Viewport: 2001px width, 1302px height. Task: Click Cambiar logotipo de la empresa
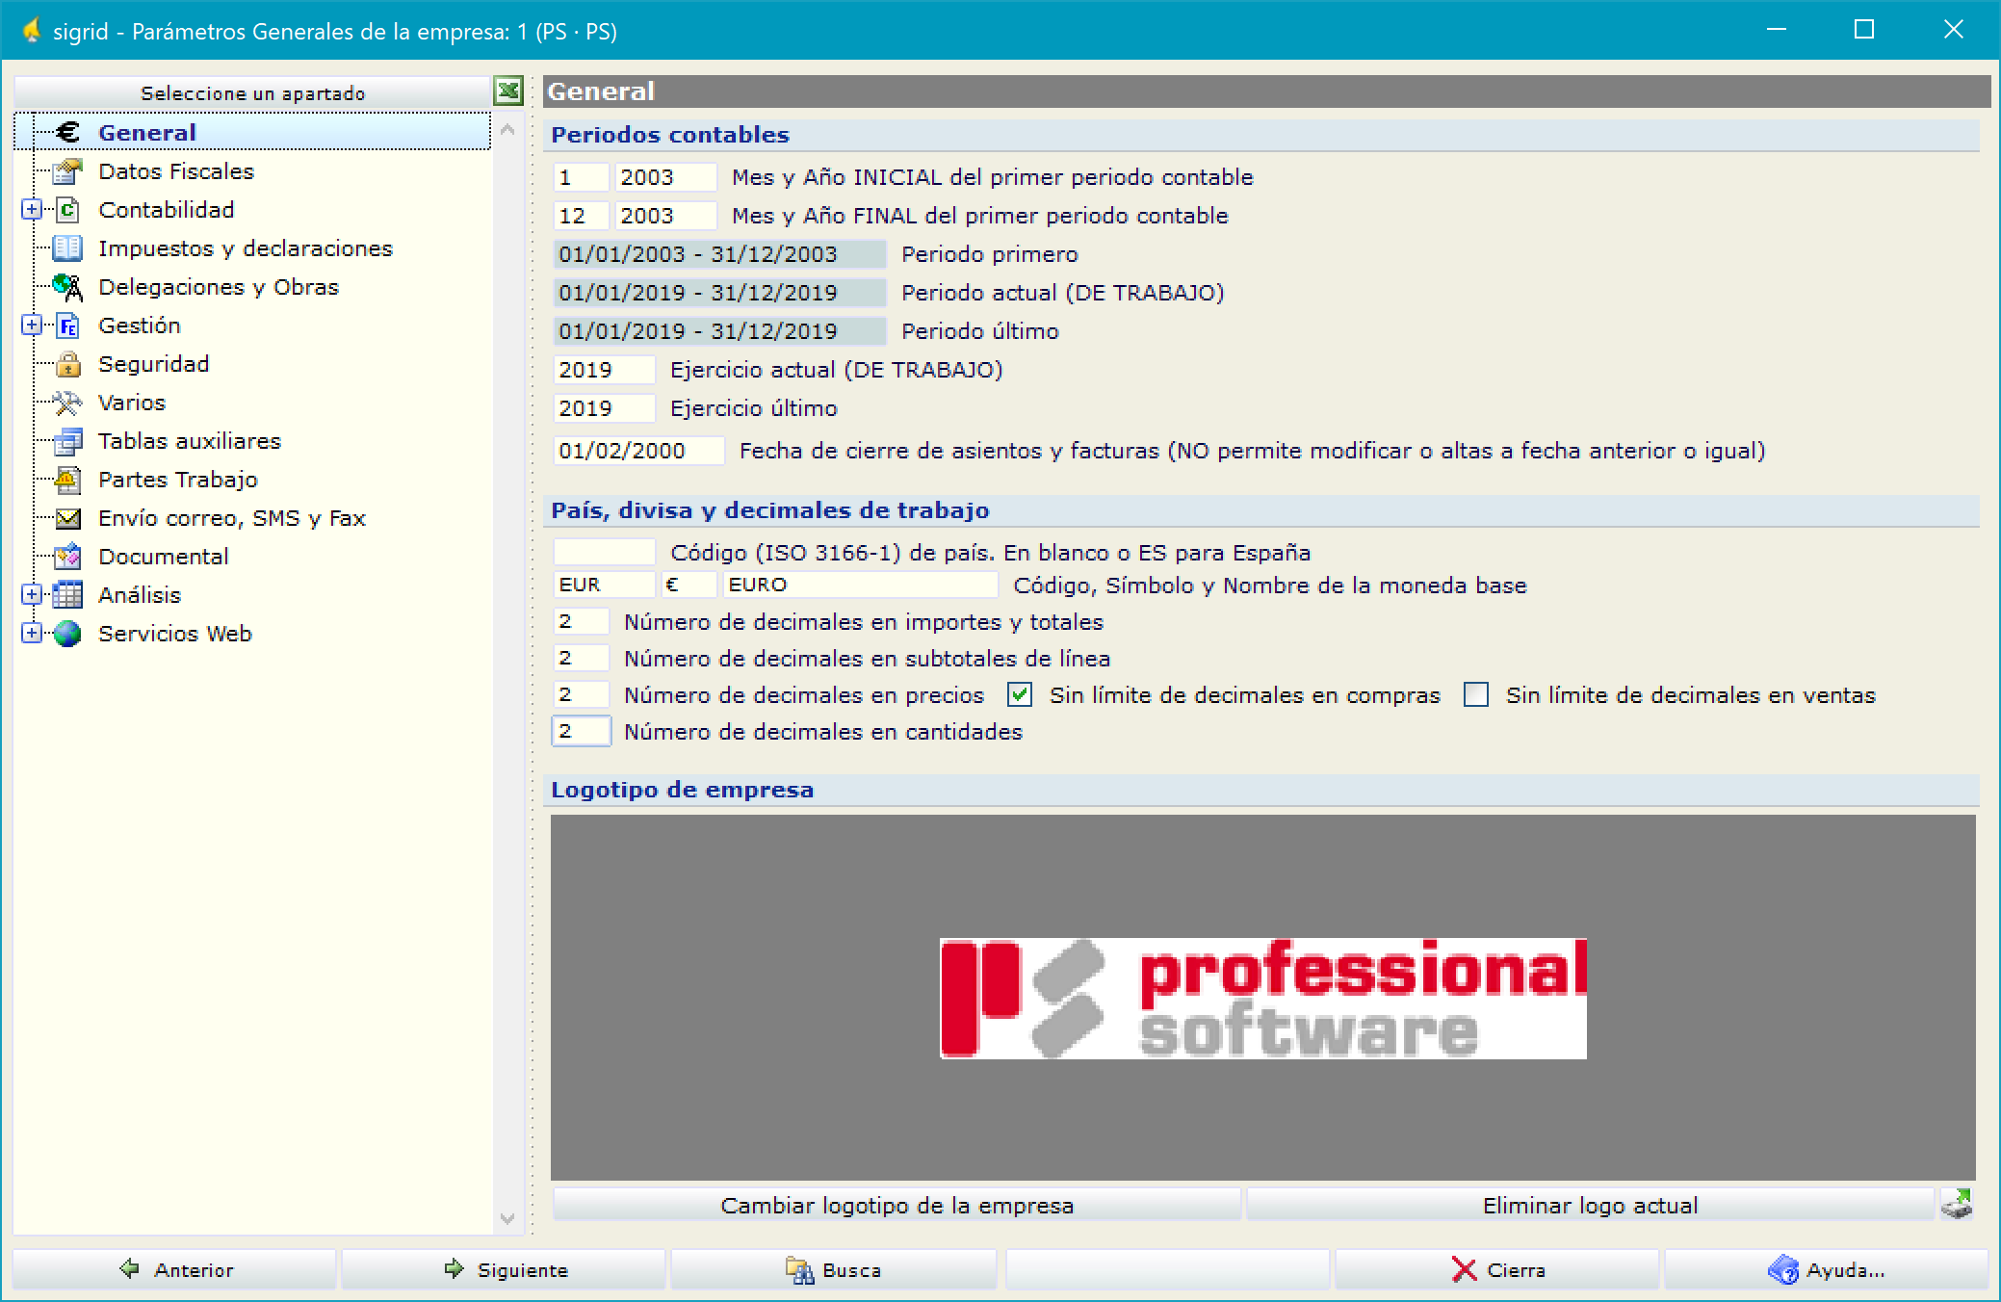897,1205
